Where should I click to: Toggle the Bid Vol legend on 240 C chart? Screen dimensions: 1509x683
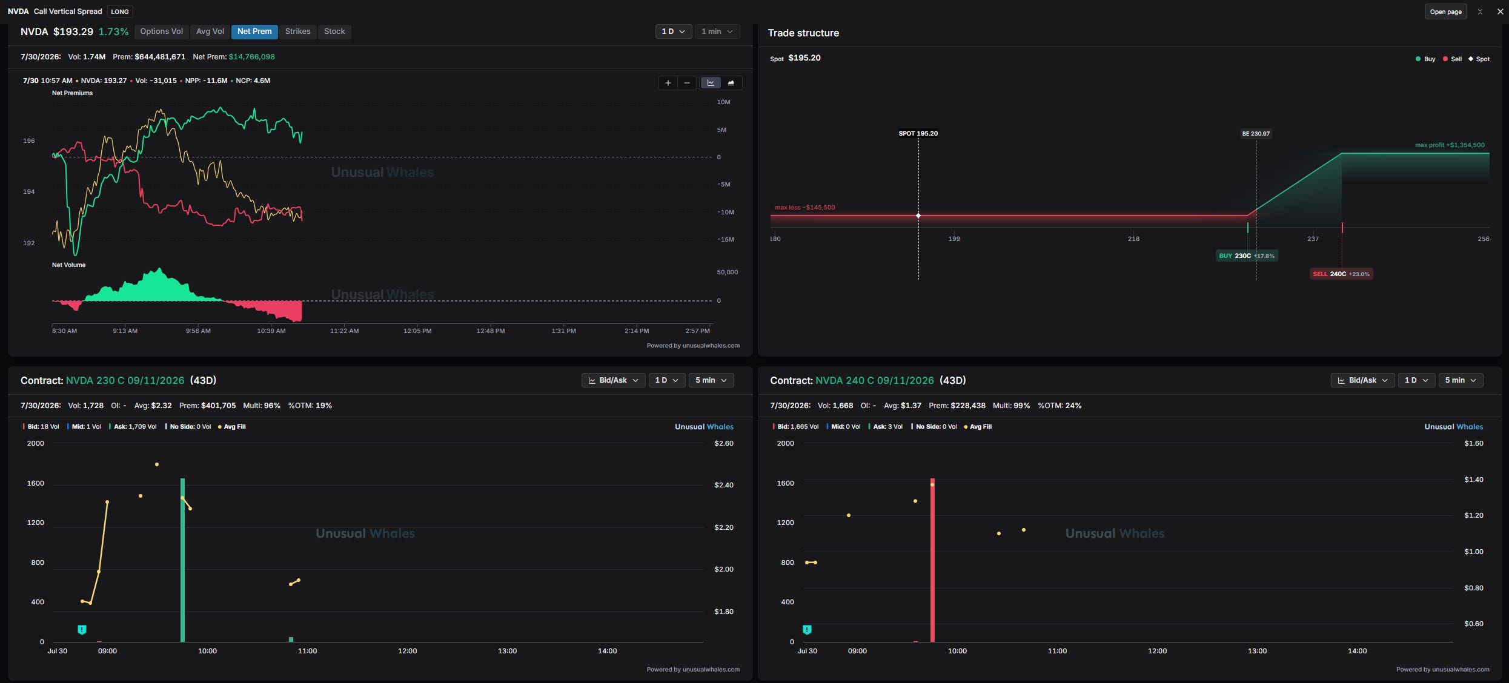click(x=795, y=427)
